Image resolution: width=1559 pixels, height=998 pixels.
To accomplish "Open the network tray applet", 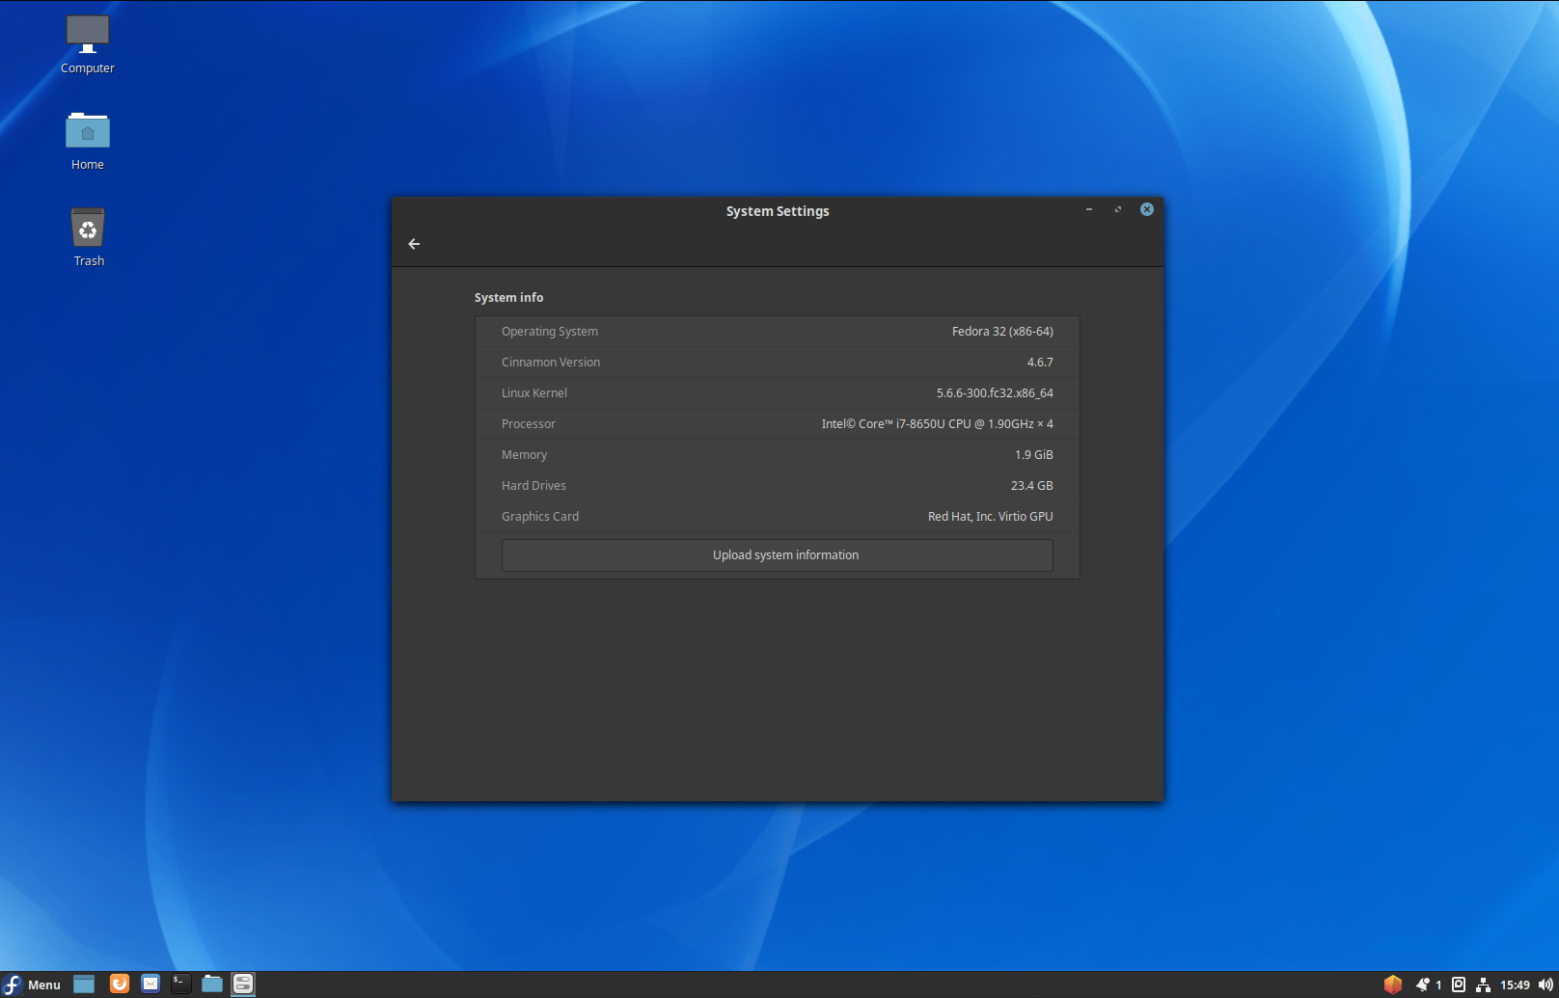I will coord(1483,985).
